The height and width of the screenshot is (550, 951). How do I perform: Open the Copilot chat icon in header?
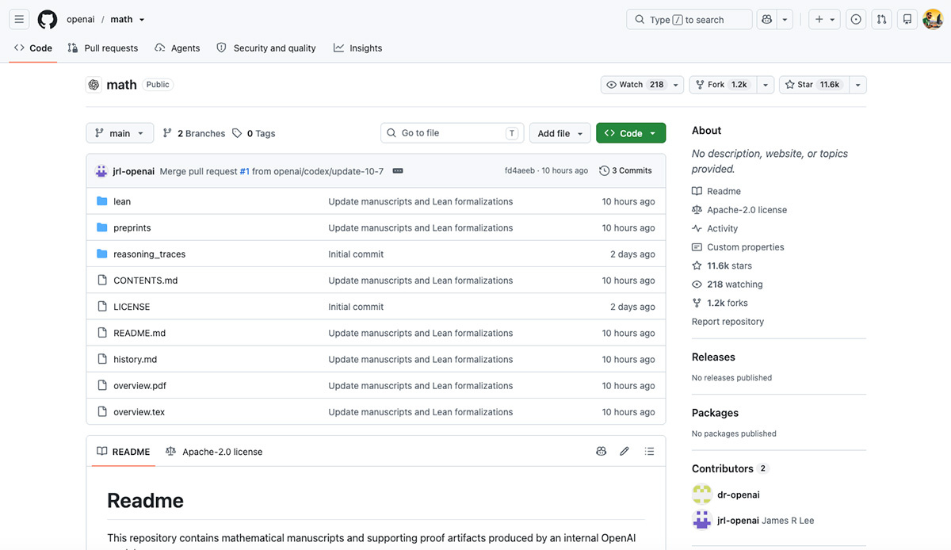(766, 20)
